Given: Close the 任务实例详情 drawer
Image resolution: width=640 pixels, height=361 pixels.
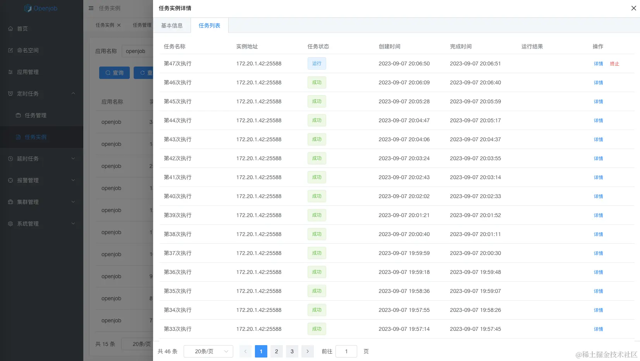Looking at the screenshot, I should 634,8.
